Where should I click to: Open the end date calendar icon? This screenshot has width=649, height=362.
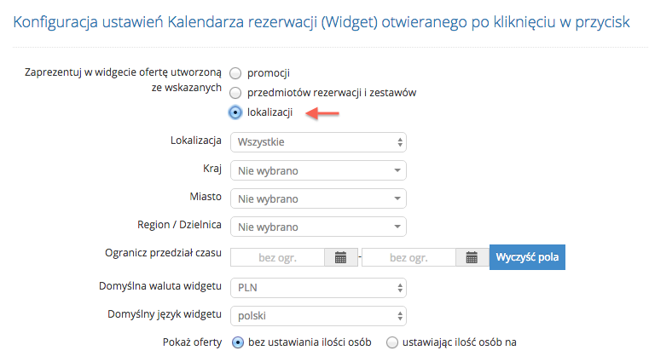coord(472,257)
